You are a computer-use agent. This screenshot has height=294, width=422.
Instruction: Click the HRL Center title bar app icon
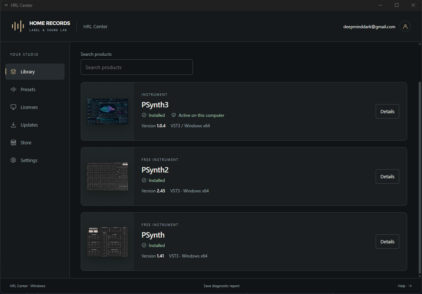(6, 5)
